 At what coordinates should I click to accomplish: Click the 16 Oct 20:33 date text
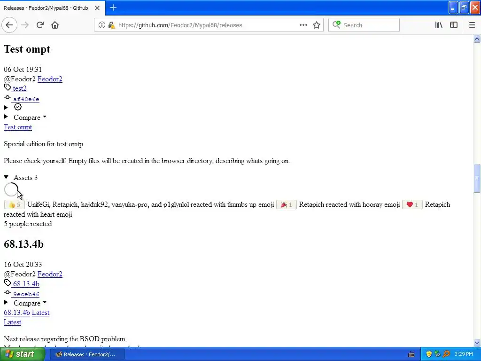tap(23, 265)
